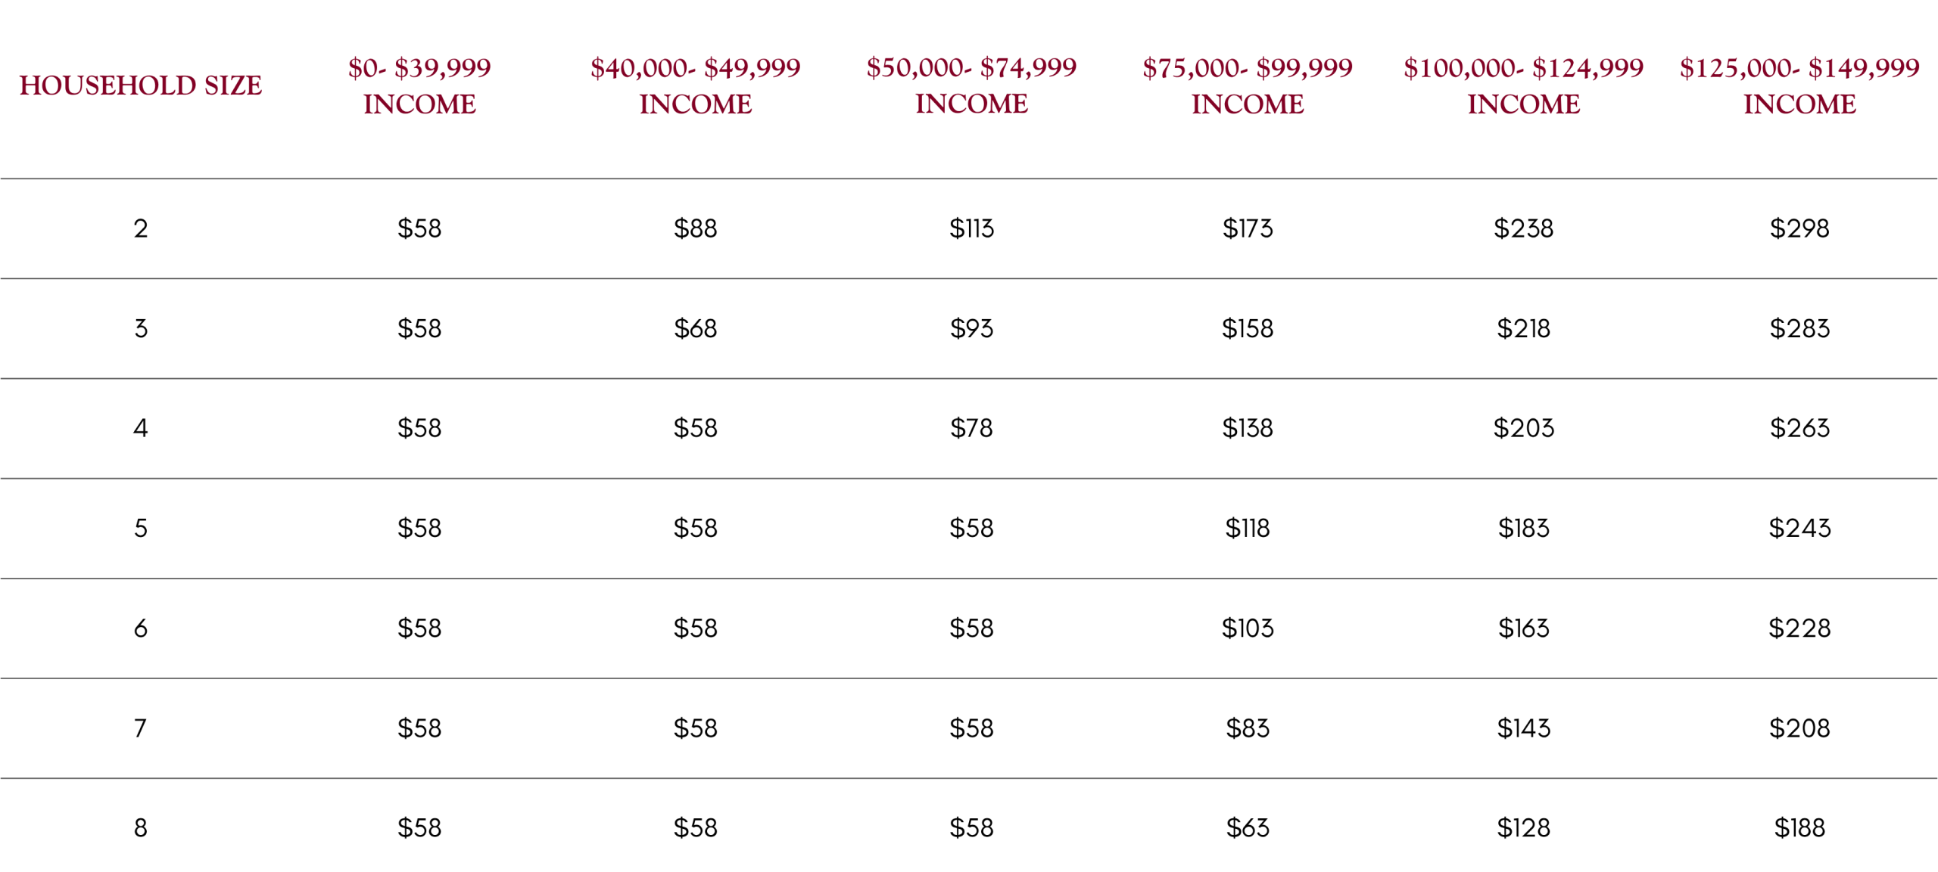Select the $40,000- $49,999 INCOME header
The width and height of the screenshot is (1938, 872).
tap(695, 85)
